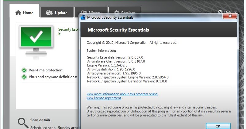The width and height of the screenshot is (246, 129).
Task: Click the Virus and spyware definitions label
Action: 53,77
